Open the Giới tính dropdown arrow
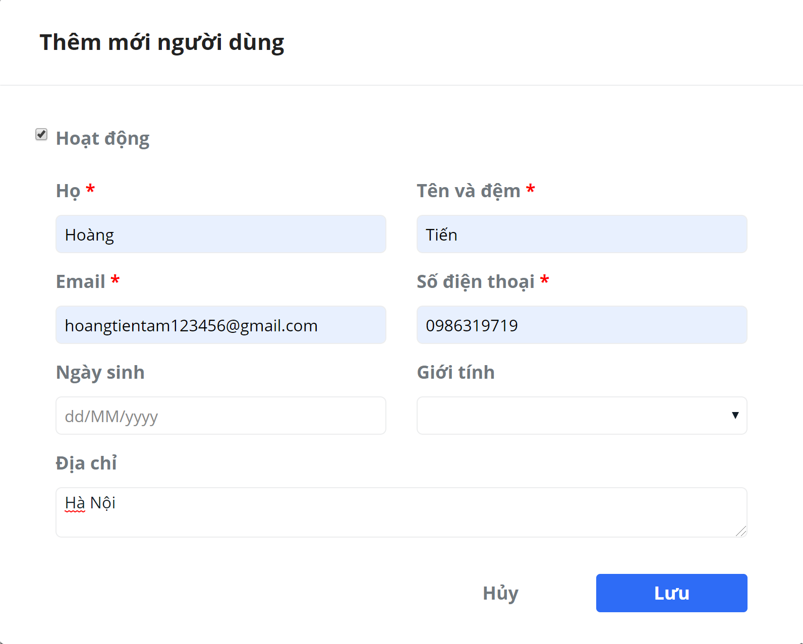Image resolution: width=803 pixels, height=644 pixels. tap(735, 415)
